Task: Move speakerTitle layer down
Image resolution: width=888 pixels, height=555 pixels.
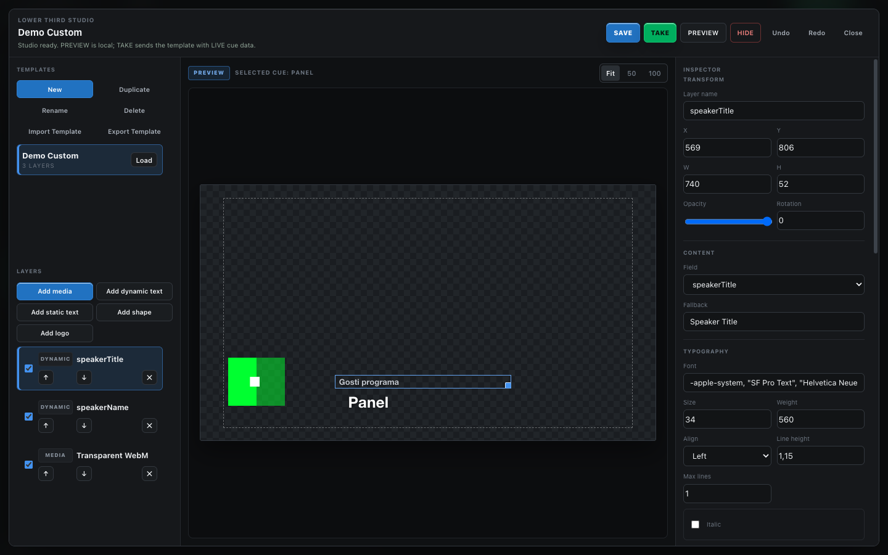Action: tap(84, 377)
